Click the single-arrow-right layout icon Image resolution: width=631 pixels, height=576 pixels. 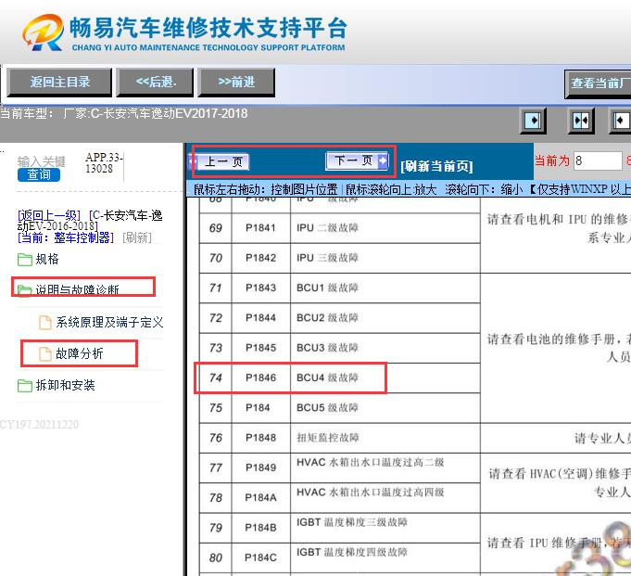[533, 121]
